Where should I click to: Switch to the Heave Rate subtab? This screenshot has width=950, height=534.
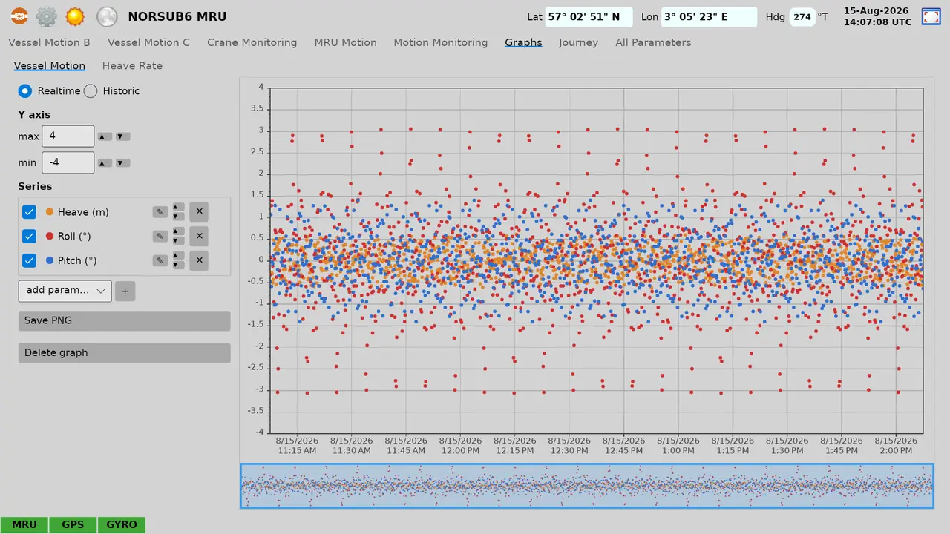coord(132,65)
